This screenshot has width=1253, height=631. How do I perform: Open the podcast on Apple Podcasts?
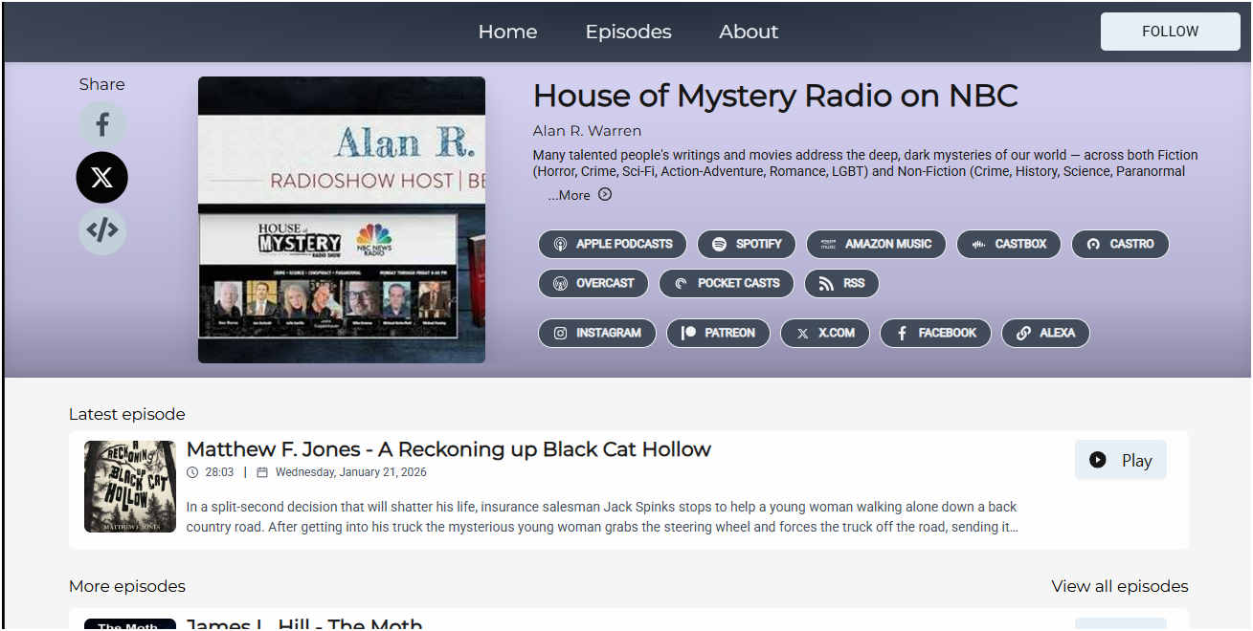coord(612,244)
